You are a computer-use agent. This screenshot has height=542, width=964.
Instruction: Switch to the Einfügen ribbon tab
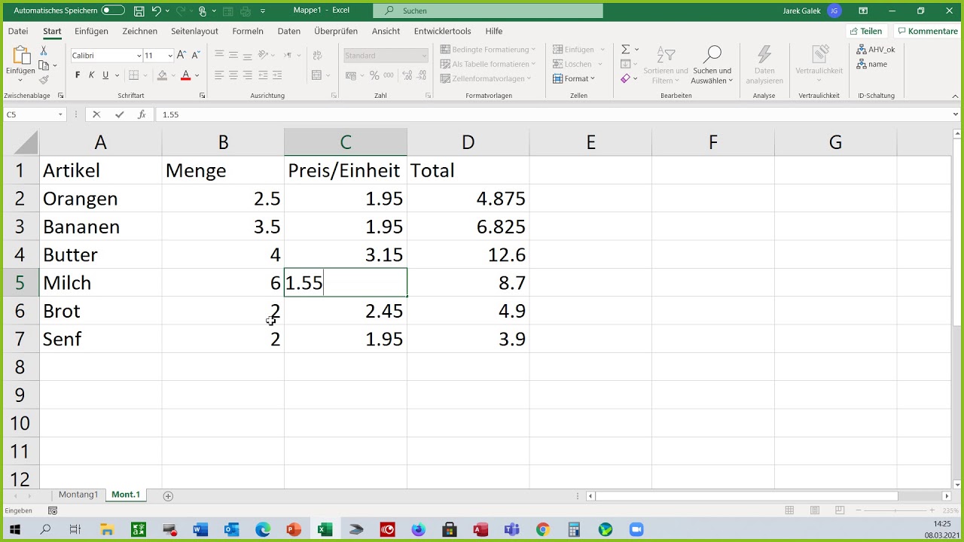(x=91, y=32)
